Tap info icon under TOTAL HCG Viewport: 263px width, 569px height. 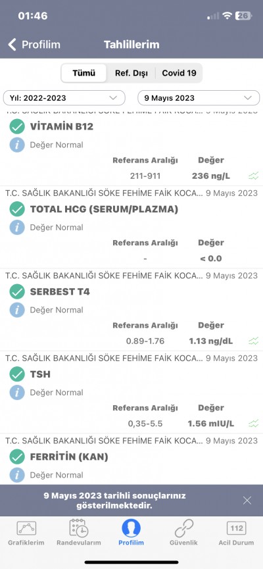[17, 228]
